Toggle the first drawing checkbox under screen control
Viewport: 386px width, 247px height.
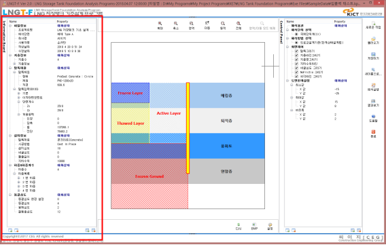coord(296,51)
